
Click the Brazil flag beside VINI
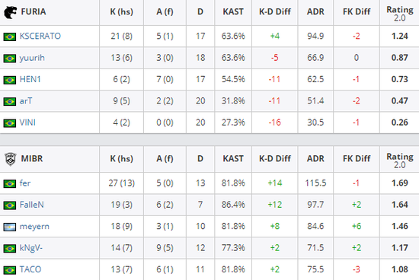[10, 123]
